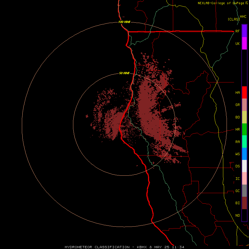Screen dimensions: 249x249
Task: Click the ND black legend swatch
Action: point(244,215)
